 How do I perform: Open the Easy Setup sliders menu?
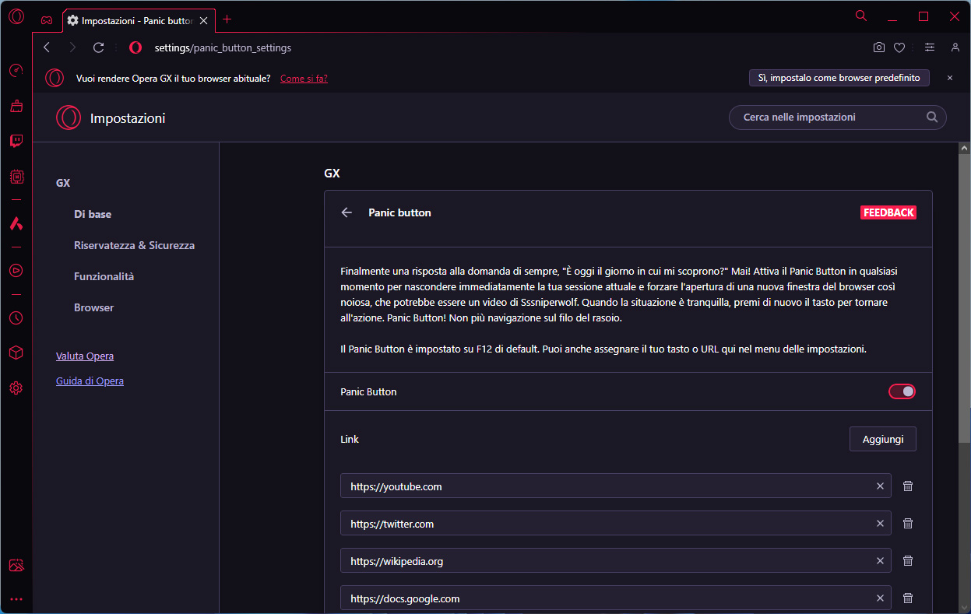[929, 47]
